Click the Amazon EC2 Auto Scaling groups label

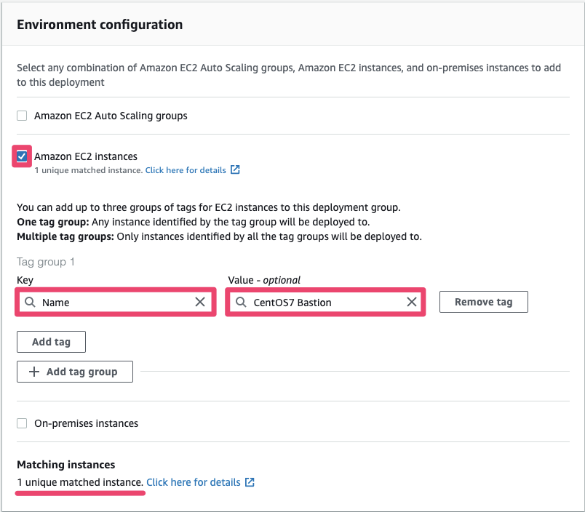coord(111,116)
